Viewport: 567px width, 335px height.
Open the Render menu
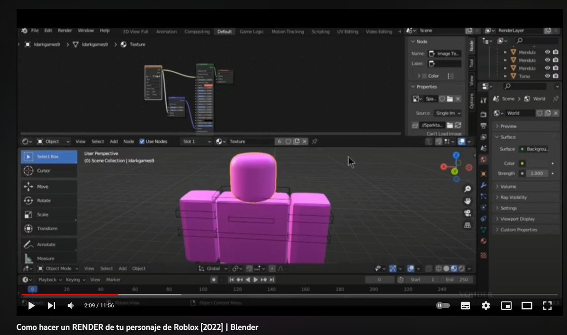[x=65, y=31]
